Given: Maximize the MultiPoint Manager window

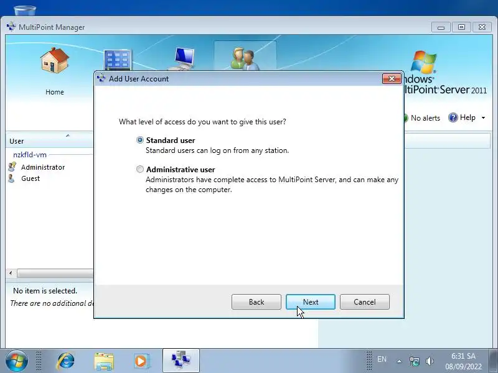Looking at the screenshot, I should click(461, 27).
